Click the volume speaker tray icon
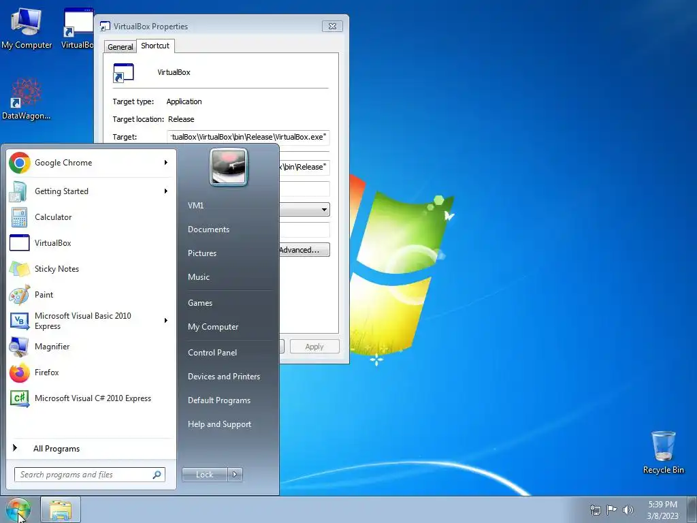The height and width of the screenshot is (523, 697). tap(628, 509)
